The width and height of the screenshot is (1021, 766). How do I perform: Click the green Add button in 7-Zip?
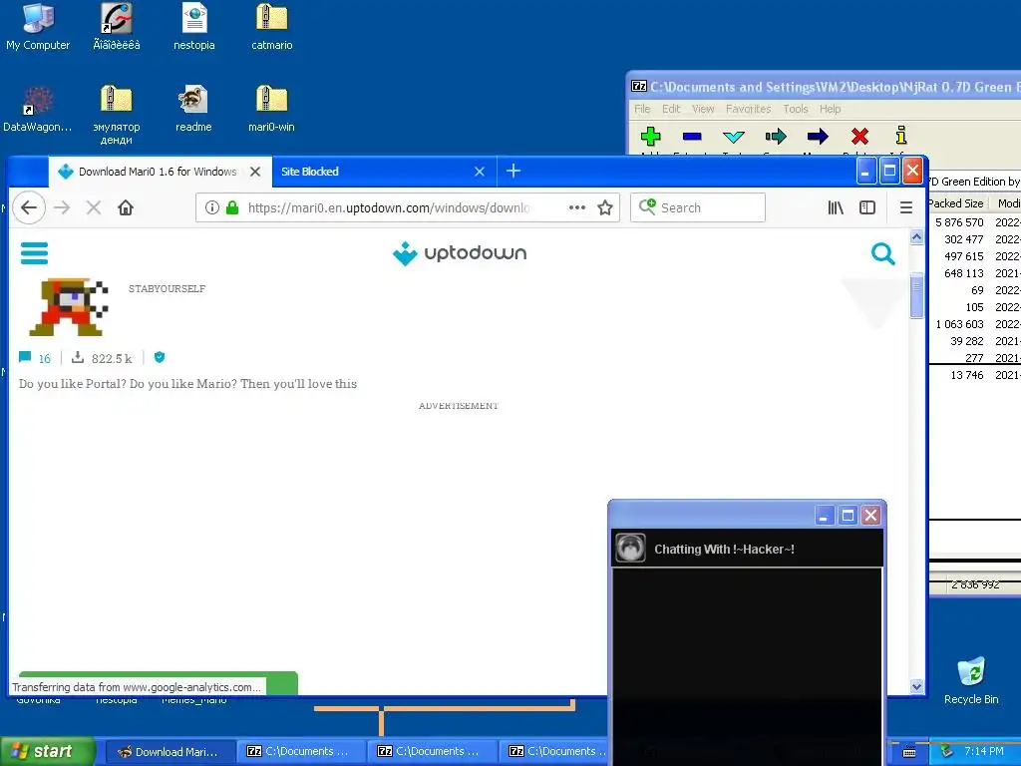(x=650, y=136)
